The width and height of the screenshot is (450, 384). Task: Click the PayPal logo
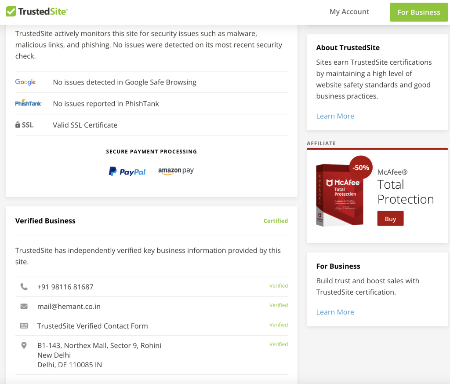pyautogui.click(x=127, y=172)
